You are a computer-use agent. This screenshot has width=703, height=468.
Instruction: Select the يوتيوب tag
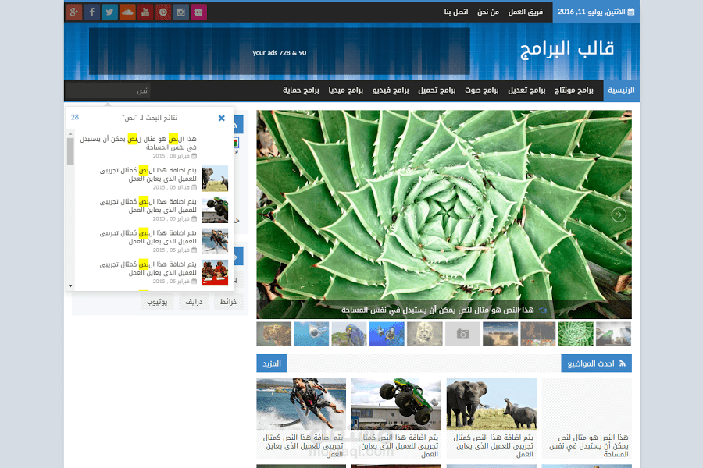[157, 302]
